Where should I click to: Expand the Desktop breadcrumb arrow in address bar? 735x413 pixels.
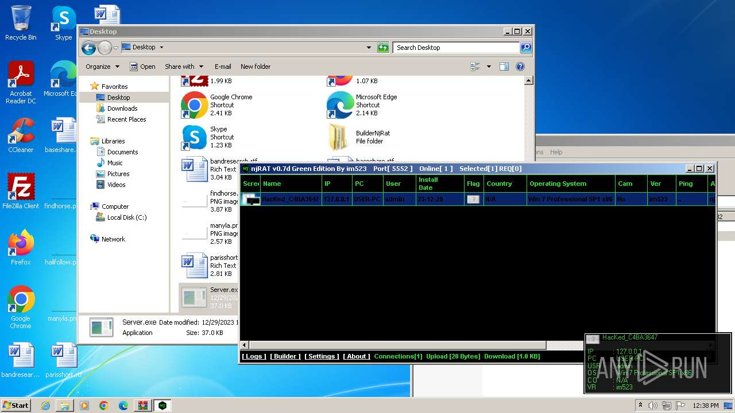161,48
